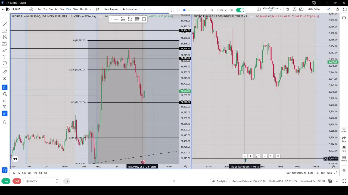Open the Indicators panel
Viewport: 348px width, 195px height.
point(130,9)
